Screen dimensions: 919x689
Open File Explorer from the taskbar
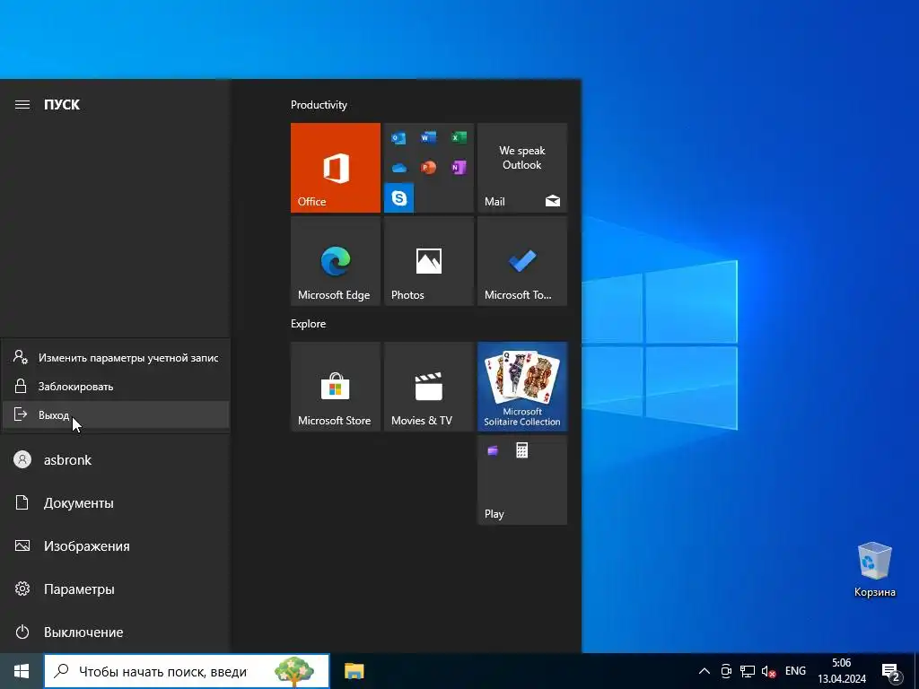pos(354,671)
